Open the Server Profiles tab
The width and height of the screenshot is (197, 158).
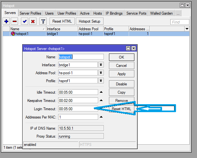pyautogui.click(x=31, y=13)
